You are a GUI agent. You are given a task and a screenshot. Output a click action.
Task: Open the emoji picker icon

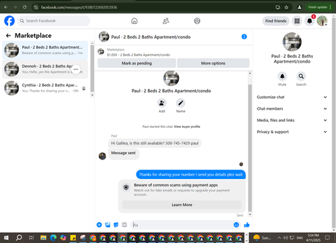pyautogui.click(x=236, y=225)
